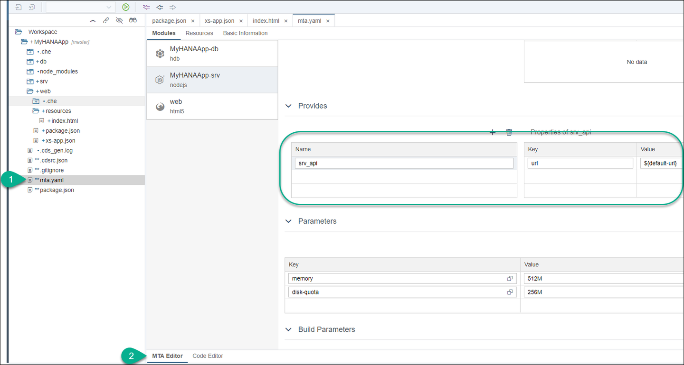Collapse the MyHANAApp project folder

(x=24, y=42)
